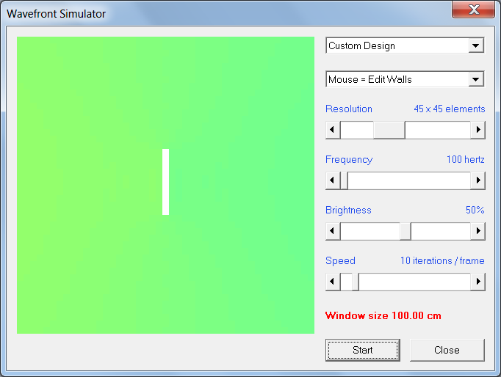Click the Speed slider left arrow
This screenshot has width=501, height=377.
point(333,282)
